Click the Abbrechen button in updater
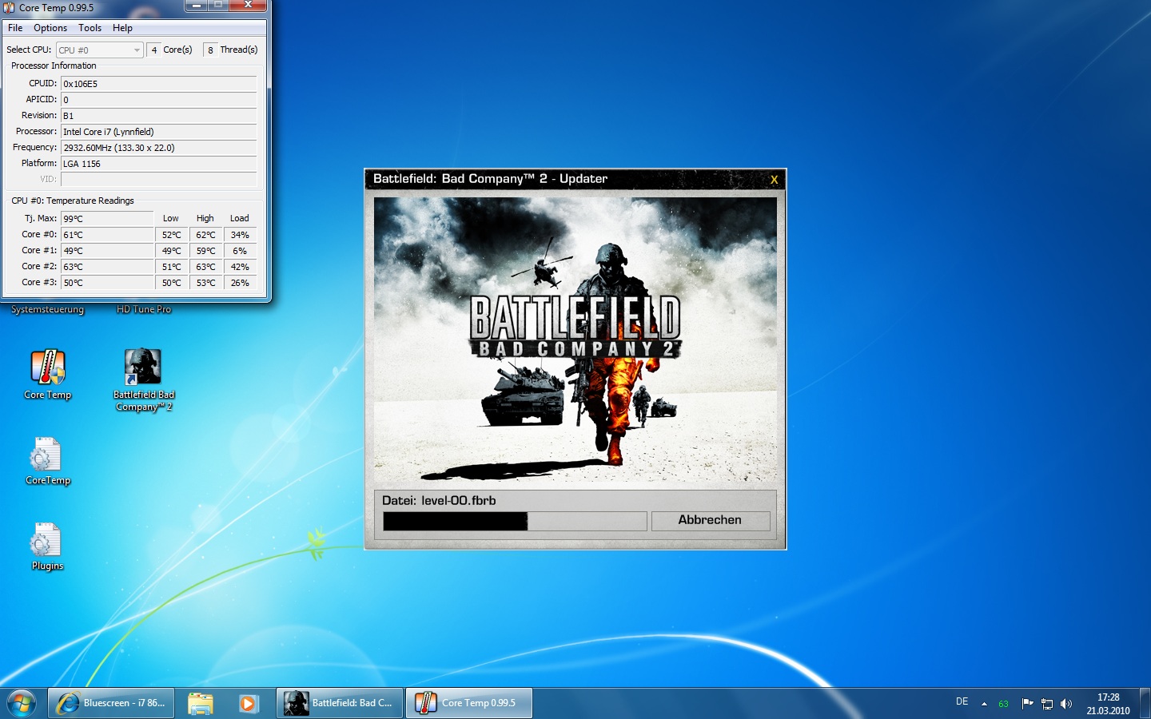This screenshot has width=1151, height=719. 711,521
